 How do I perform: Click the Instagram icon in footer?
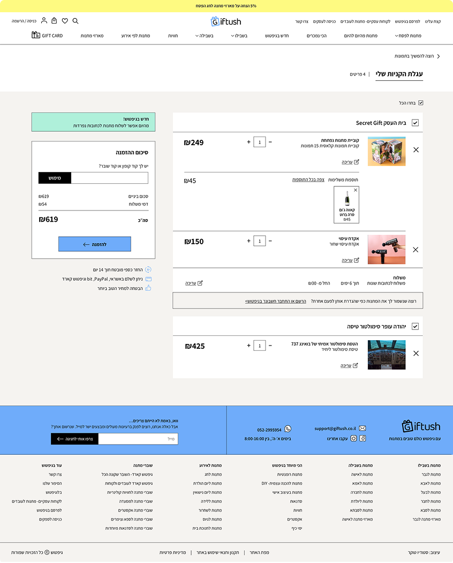point(353,438)
